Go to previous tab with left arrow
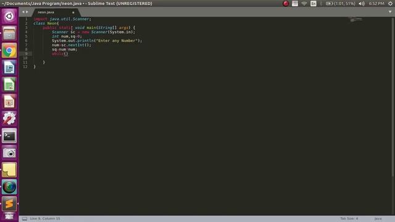 tap(23, 12)
